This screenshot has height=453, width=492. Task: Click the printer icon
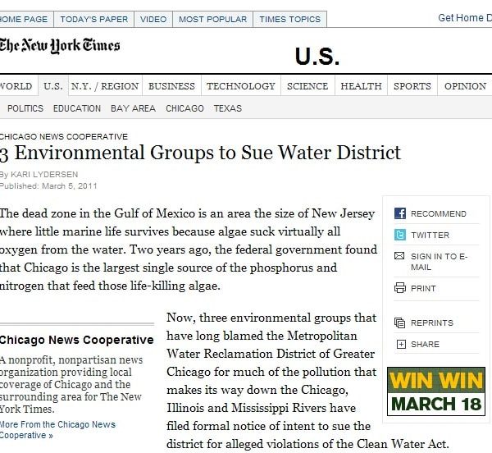400,287
